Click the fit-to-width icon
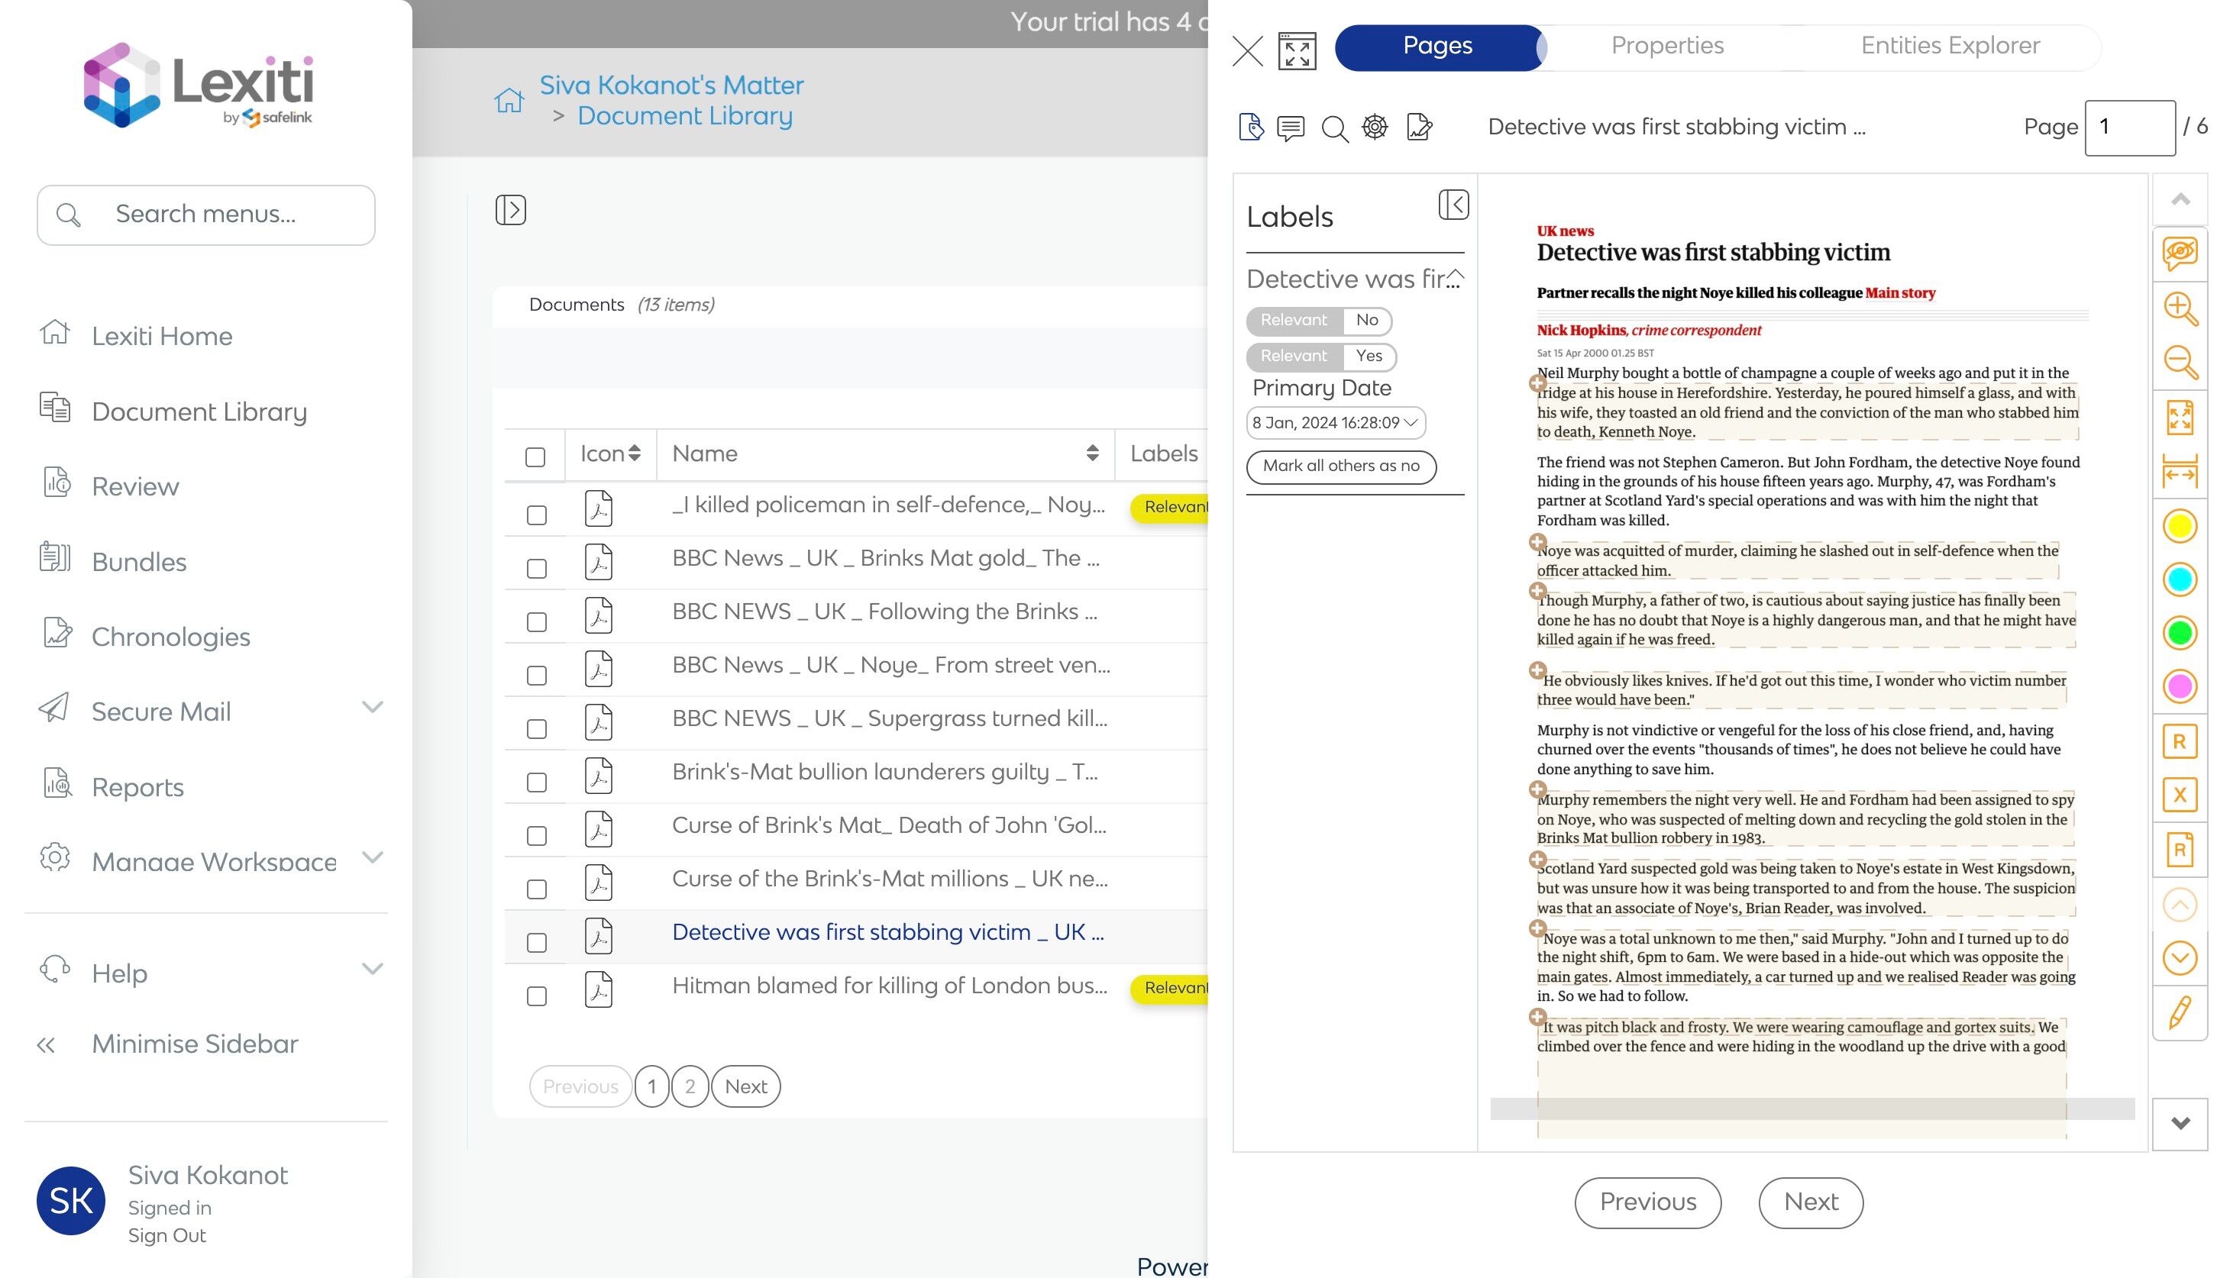This screenshot has width=2233, height=1278. [x=2180, y=473]
